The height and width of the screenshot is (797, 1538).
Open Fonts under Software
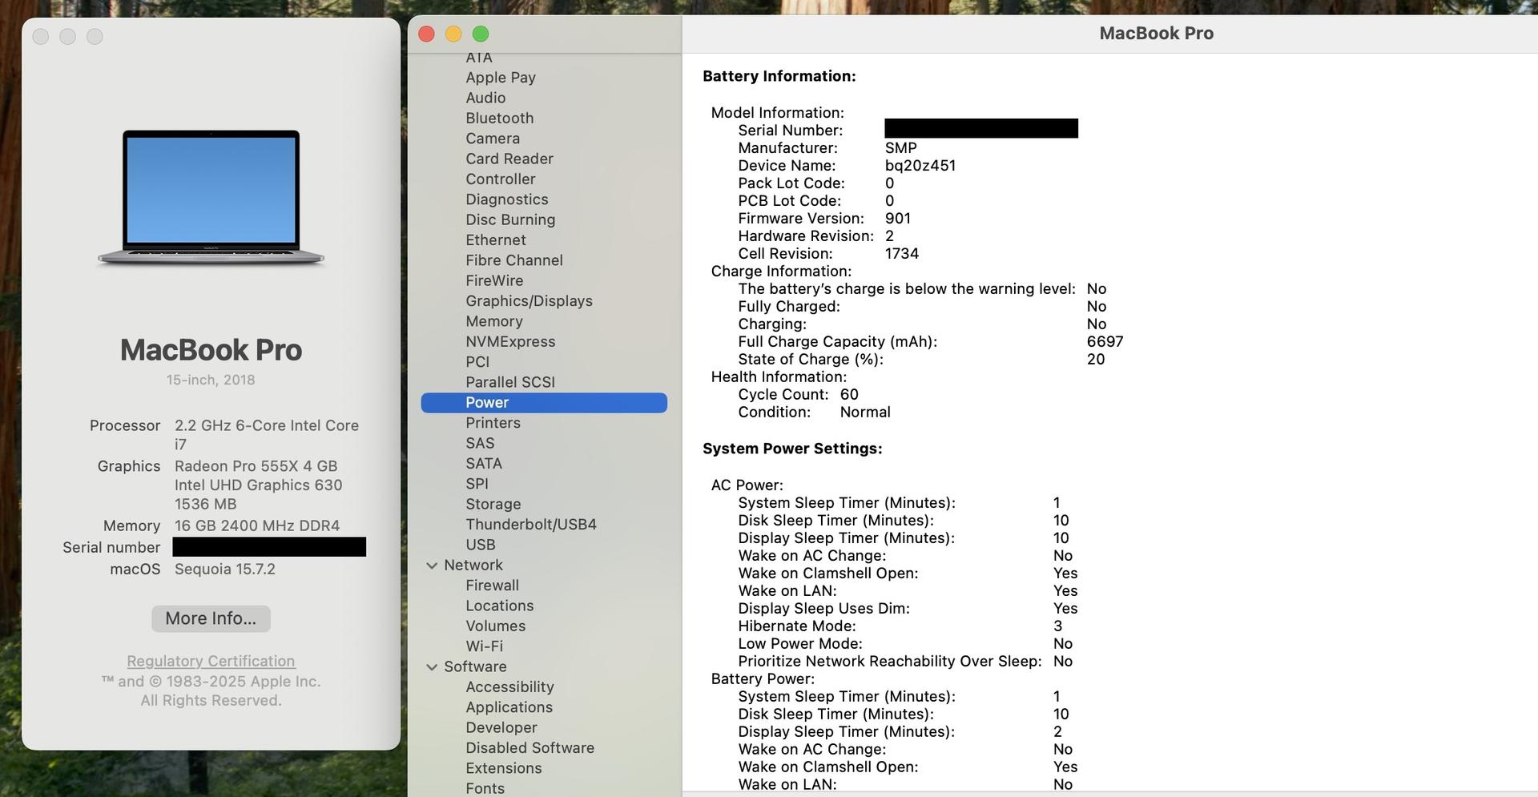click(x=485, y=788)
